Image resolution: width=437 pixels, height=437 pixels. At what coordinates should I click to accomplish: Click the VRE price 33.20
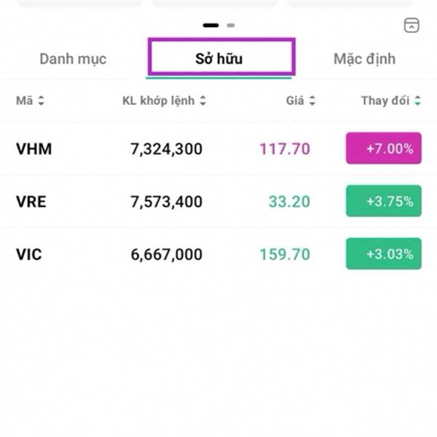289,202
